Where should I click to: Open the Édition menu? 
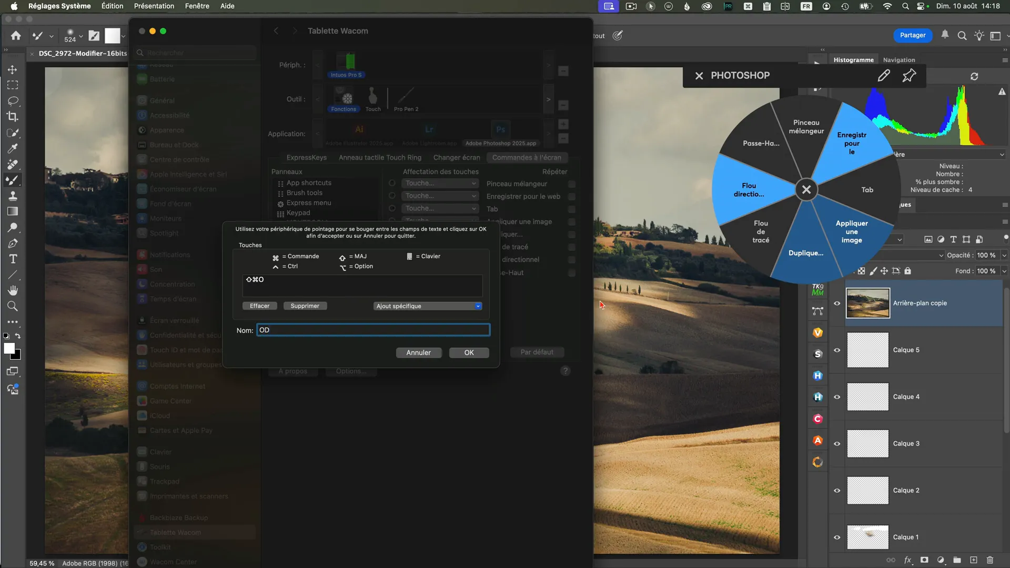(112, 6)
